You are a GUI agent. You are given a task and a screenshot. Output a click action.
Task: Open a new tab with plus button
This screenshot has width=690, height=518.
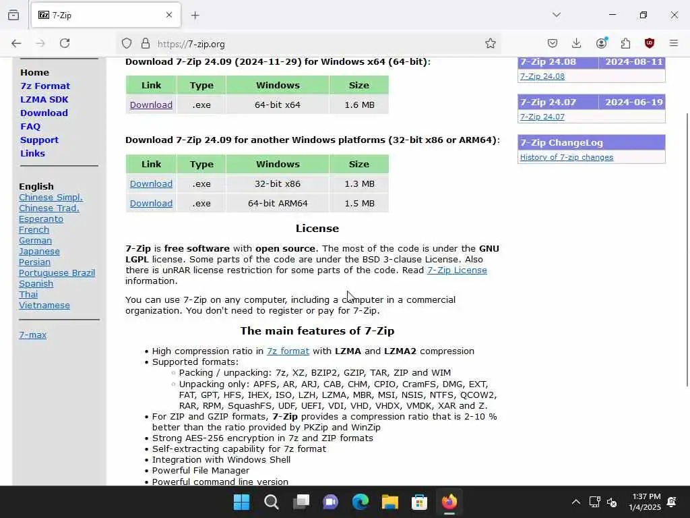pyautogui.click(x=195, y=16)
